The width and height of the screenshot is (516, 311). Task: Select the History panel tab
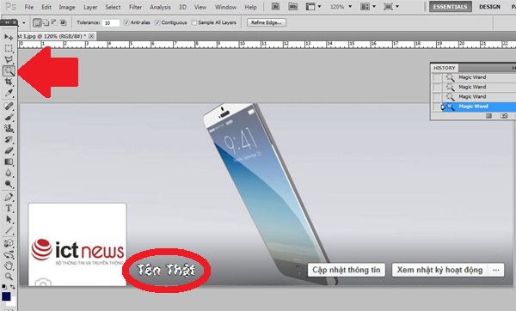(445, 68)
